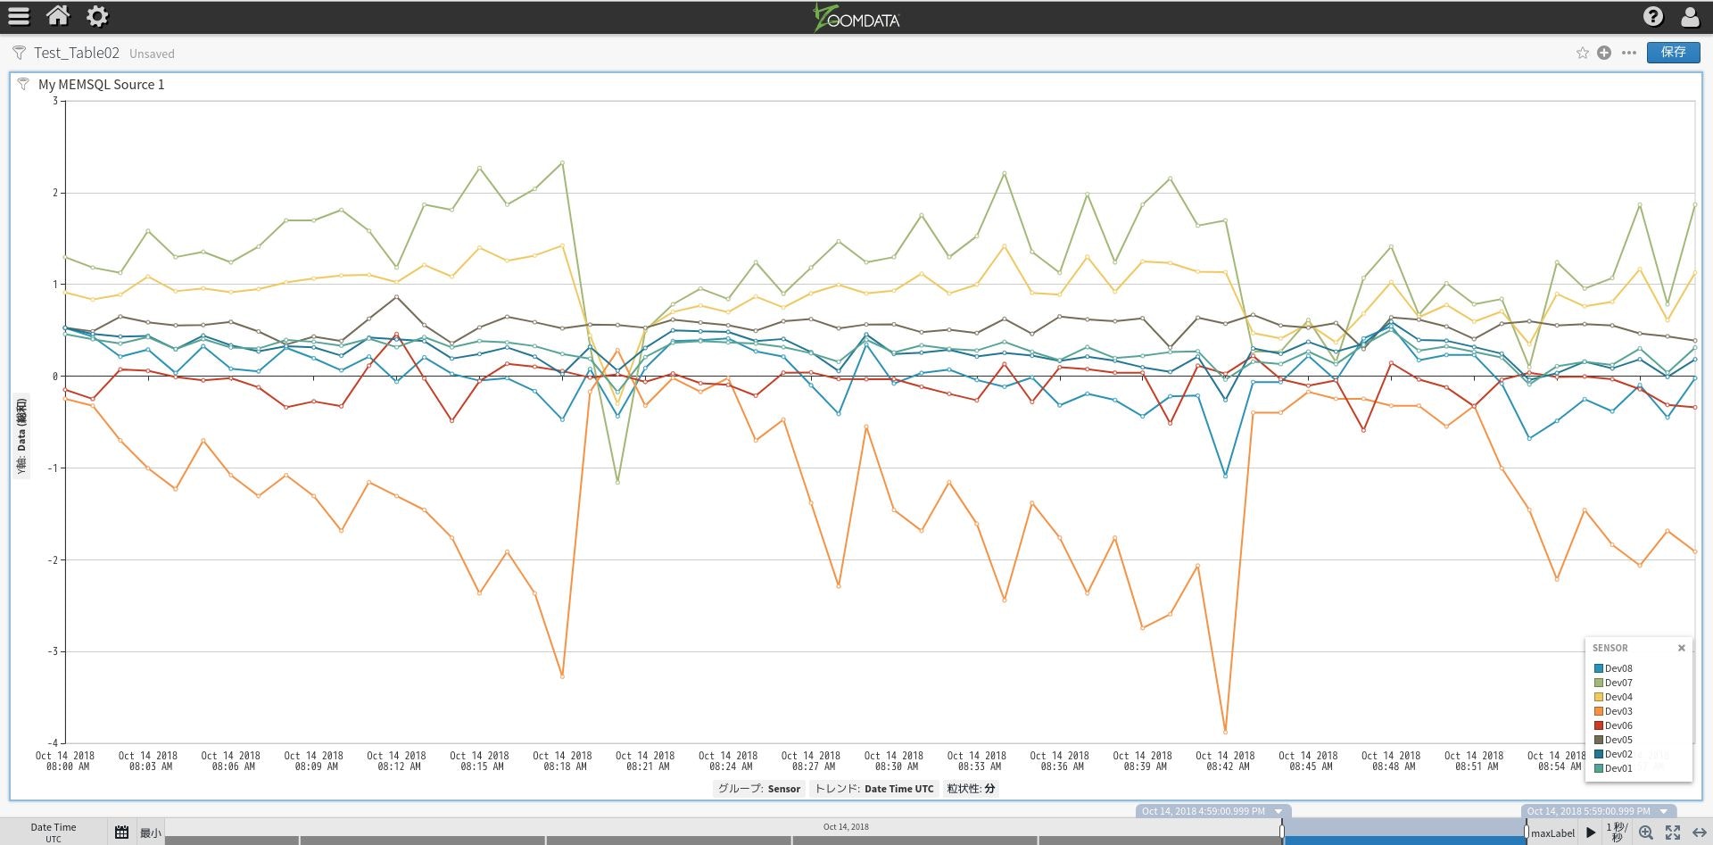Zoom in on the time bar
This screenshot has width=1713, height=845.
[x=1646, y=832]
